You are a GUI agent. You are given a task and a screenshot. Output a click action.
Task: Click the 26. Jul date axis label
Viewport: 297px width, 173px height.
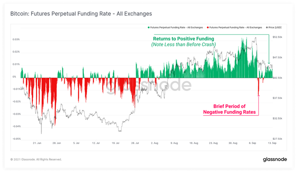coord(135,143)
